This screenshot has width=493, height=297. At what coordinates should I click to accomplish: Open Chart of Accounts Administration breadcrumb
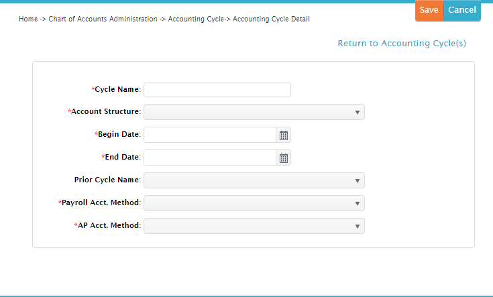[x=103, y=19]
